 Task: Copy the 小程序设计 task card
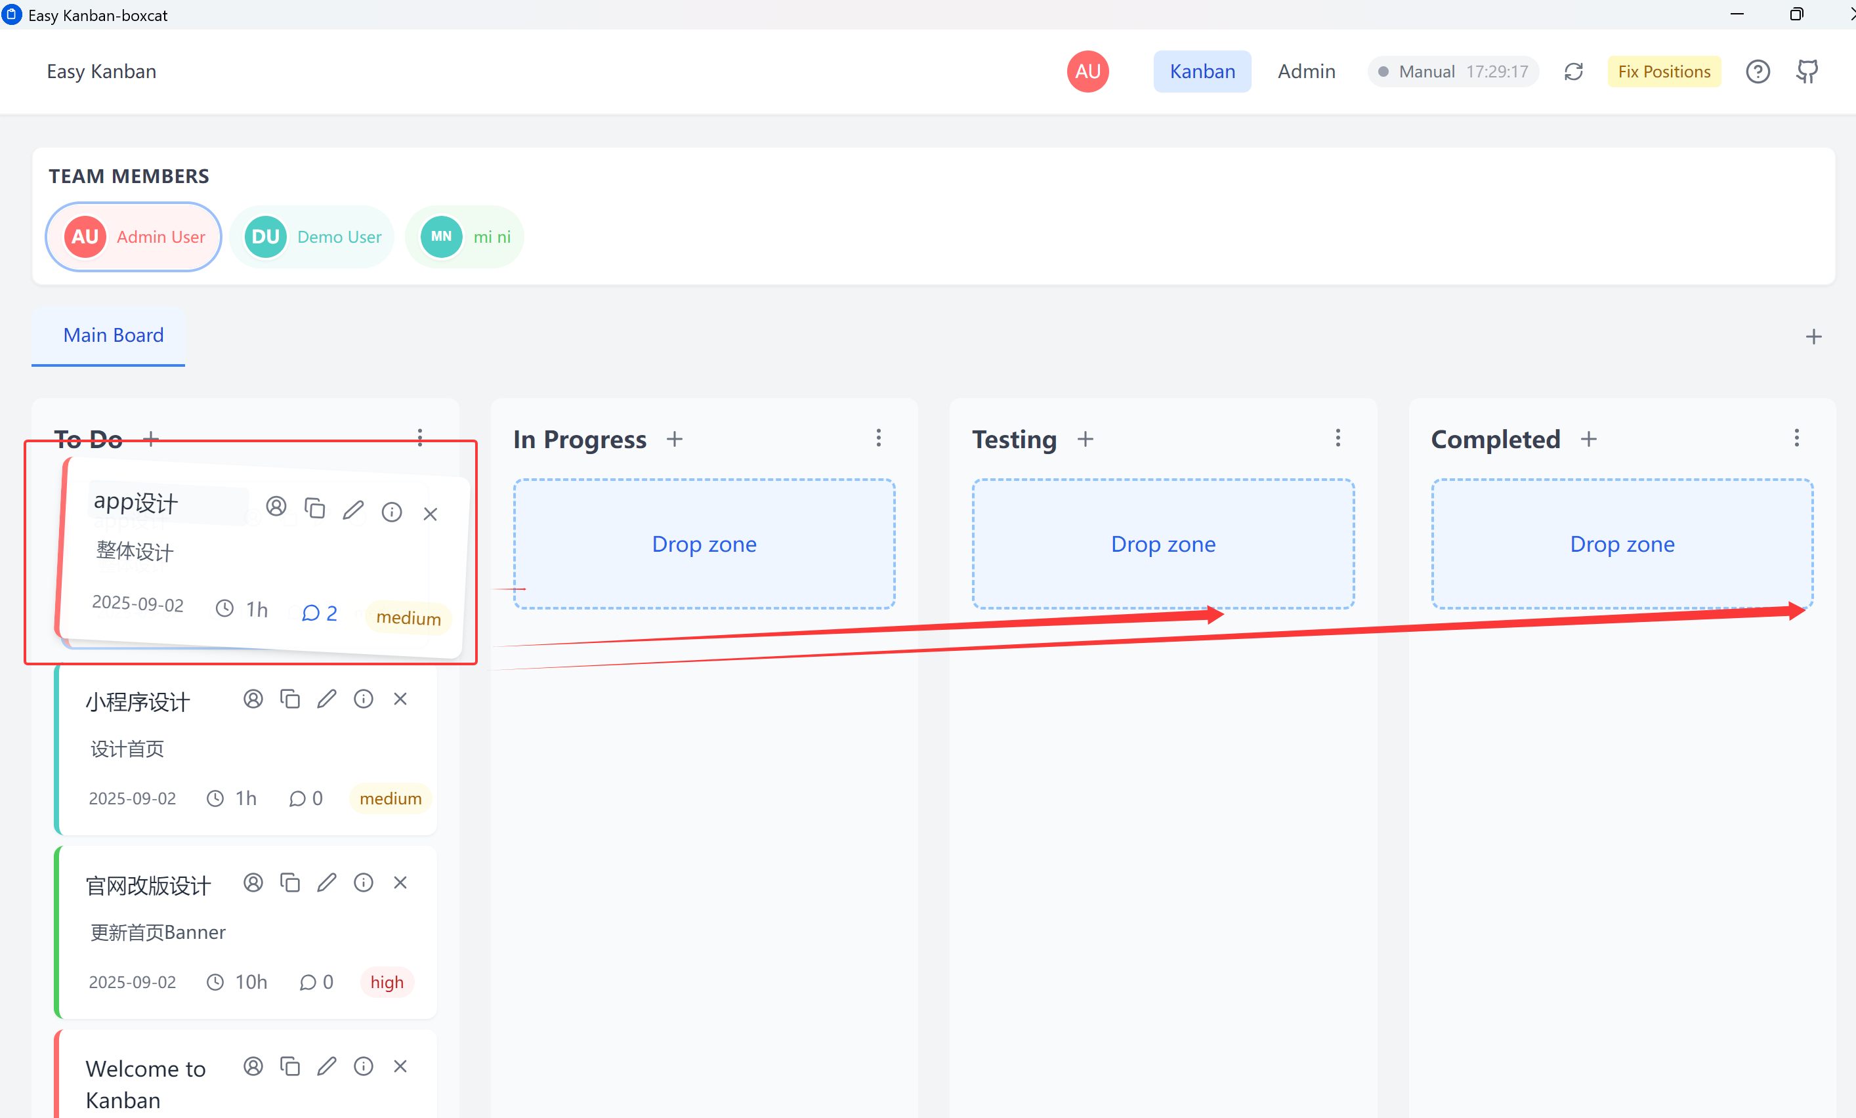click(290, 699)
